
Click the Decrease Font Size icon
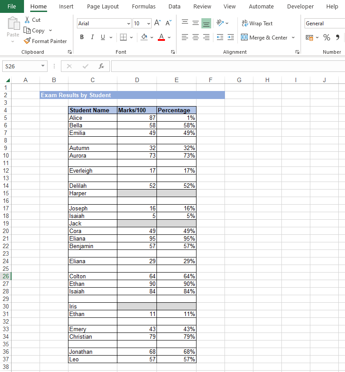(168, 23)
